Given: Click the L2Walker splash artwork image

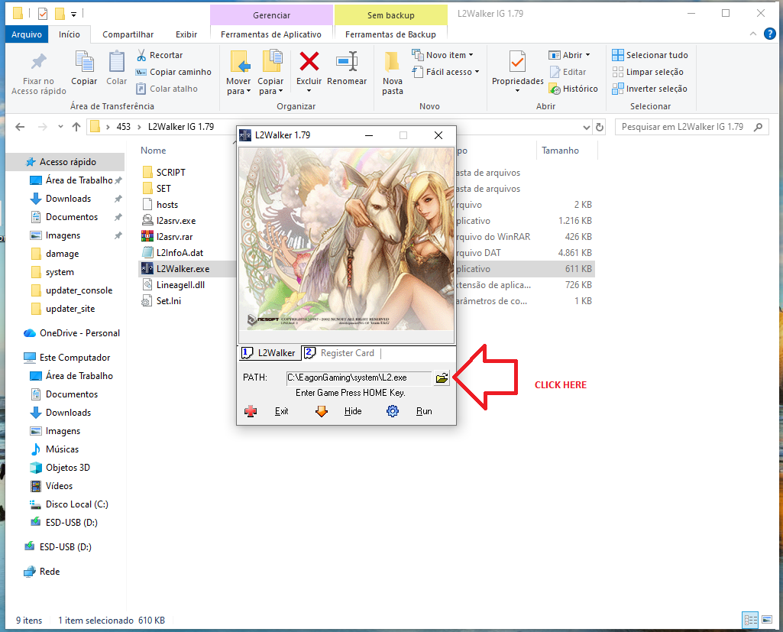Looking at the screenshot, I should point(347,238).
